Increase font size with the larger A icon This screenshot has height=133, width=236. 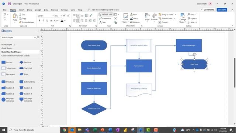pyautogui.click(x=64, y=16)
